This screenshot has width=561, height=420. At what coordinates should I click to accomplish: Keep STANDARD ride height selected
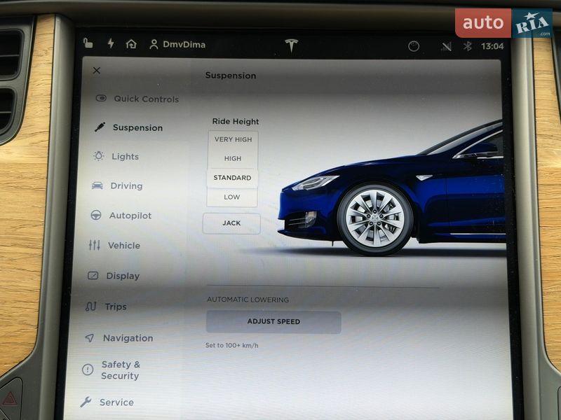tap(231, 178)
